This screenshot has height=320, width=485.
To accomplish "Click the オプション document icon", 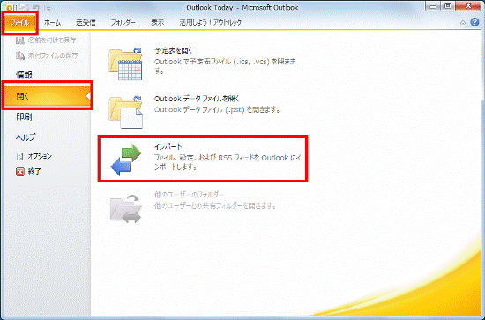I will click(19, 156).
